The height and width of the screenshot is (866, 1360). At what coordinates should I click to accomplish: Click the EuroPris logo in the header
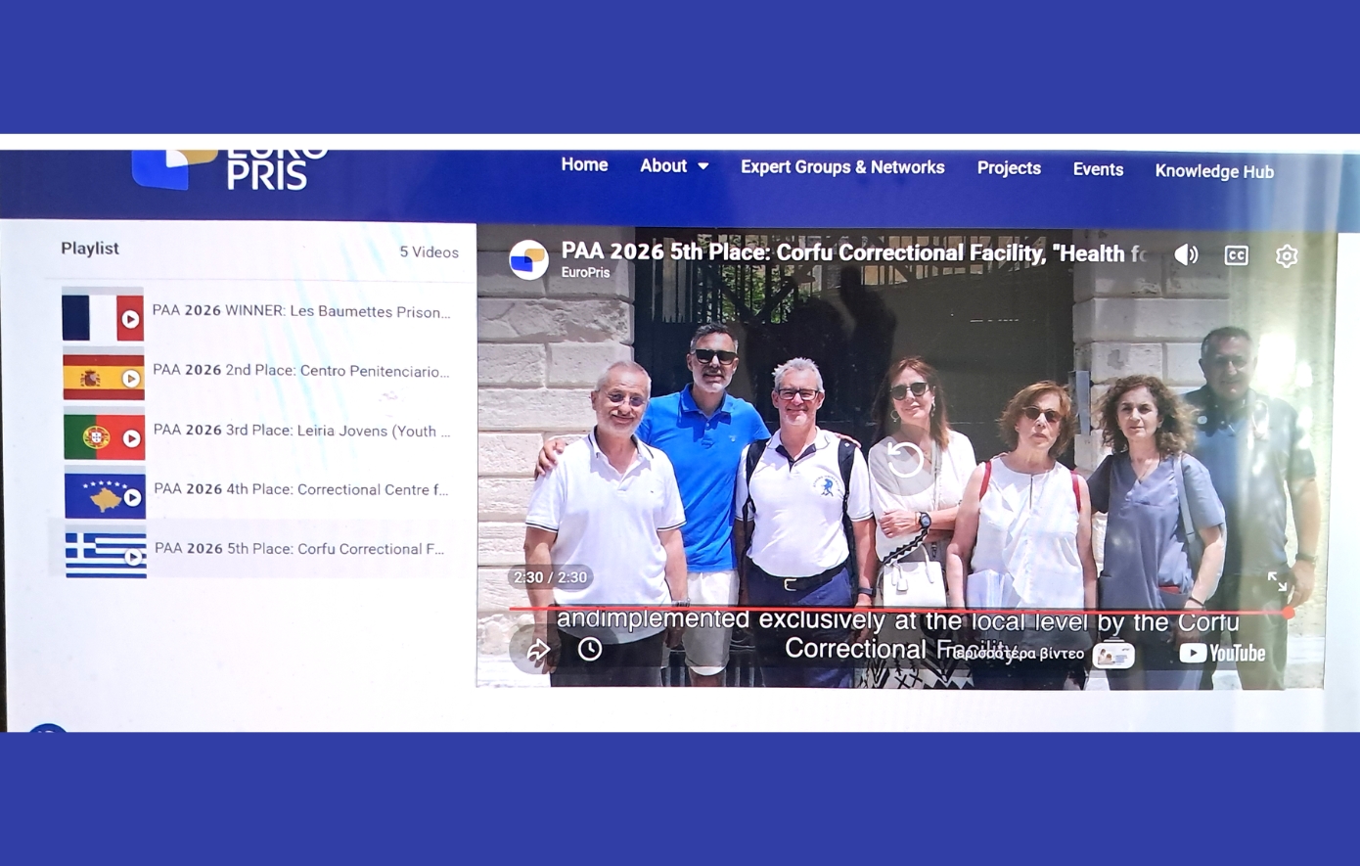tap(231, 168)
